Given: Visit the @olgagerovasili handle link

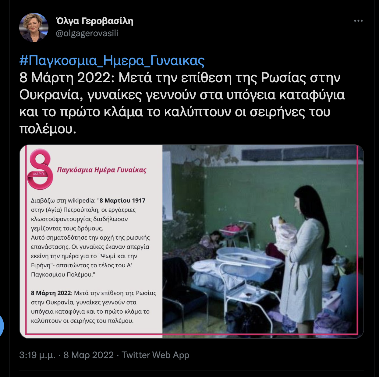Looking at the screenshot, I should tap(87, 33).
